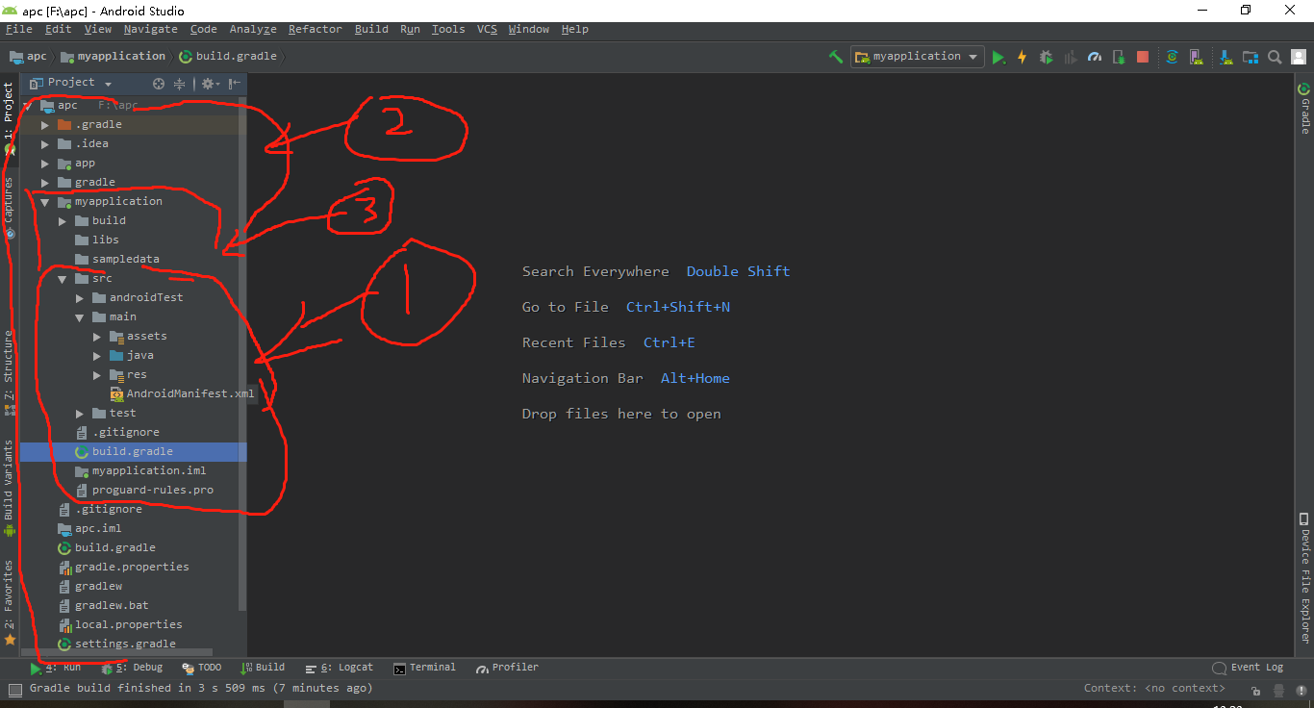This screenshot has width=1314, height=708.
Task: Click the red Stop icon
Action: point(1143,57)
